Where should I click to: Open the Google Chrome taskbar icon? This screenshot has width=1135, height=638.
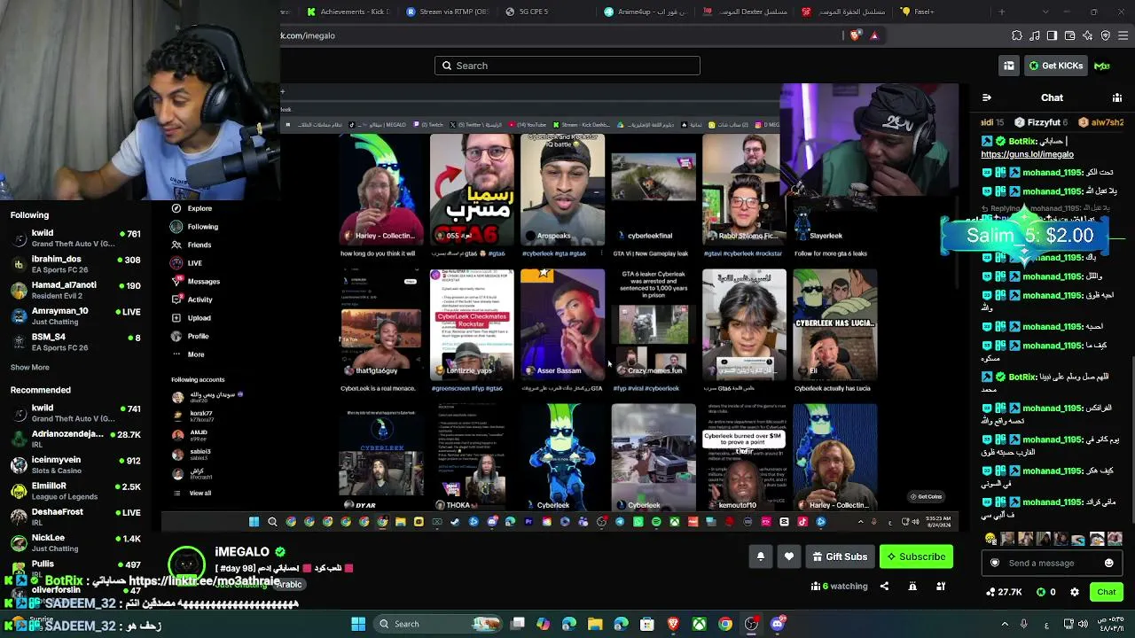click(x=725, y=624)
